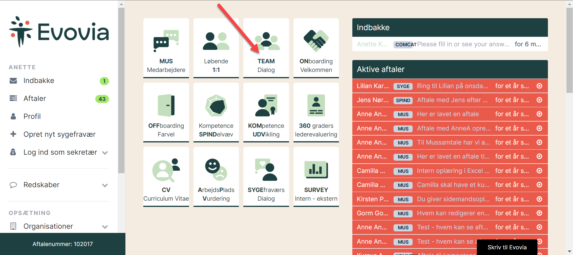The image size is (573, 255).
Task: Expand the Organisationer section
Action: tap(105, 227)
